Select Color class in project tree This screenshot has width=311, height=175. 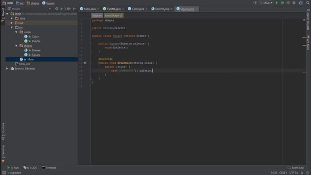(x=35, y=36)
